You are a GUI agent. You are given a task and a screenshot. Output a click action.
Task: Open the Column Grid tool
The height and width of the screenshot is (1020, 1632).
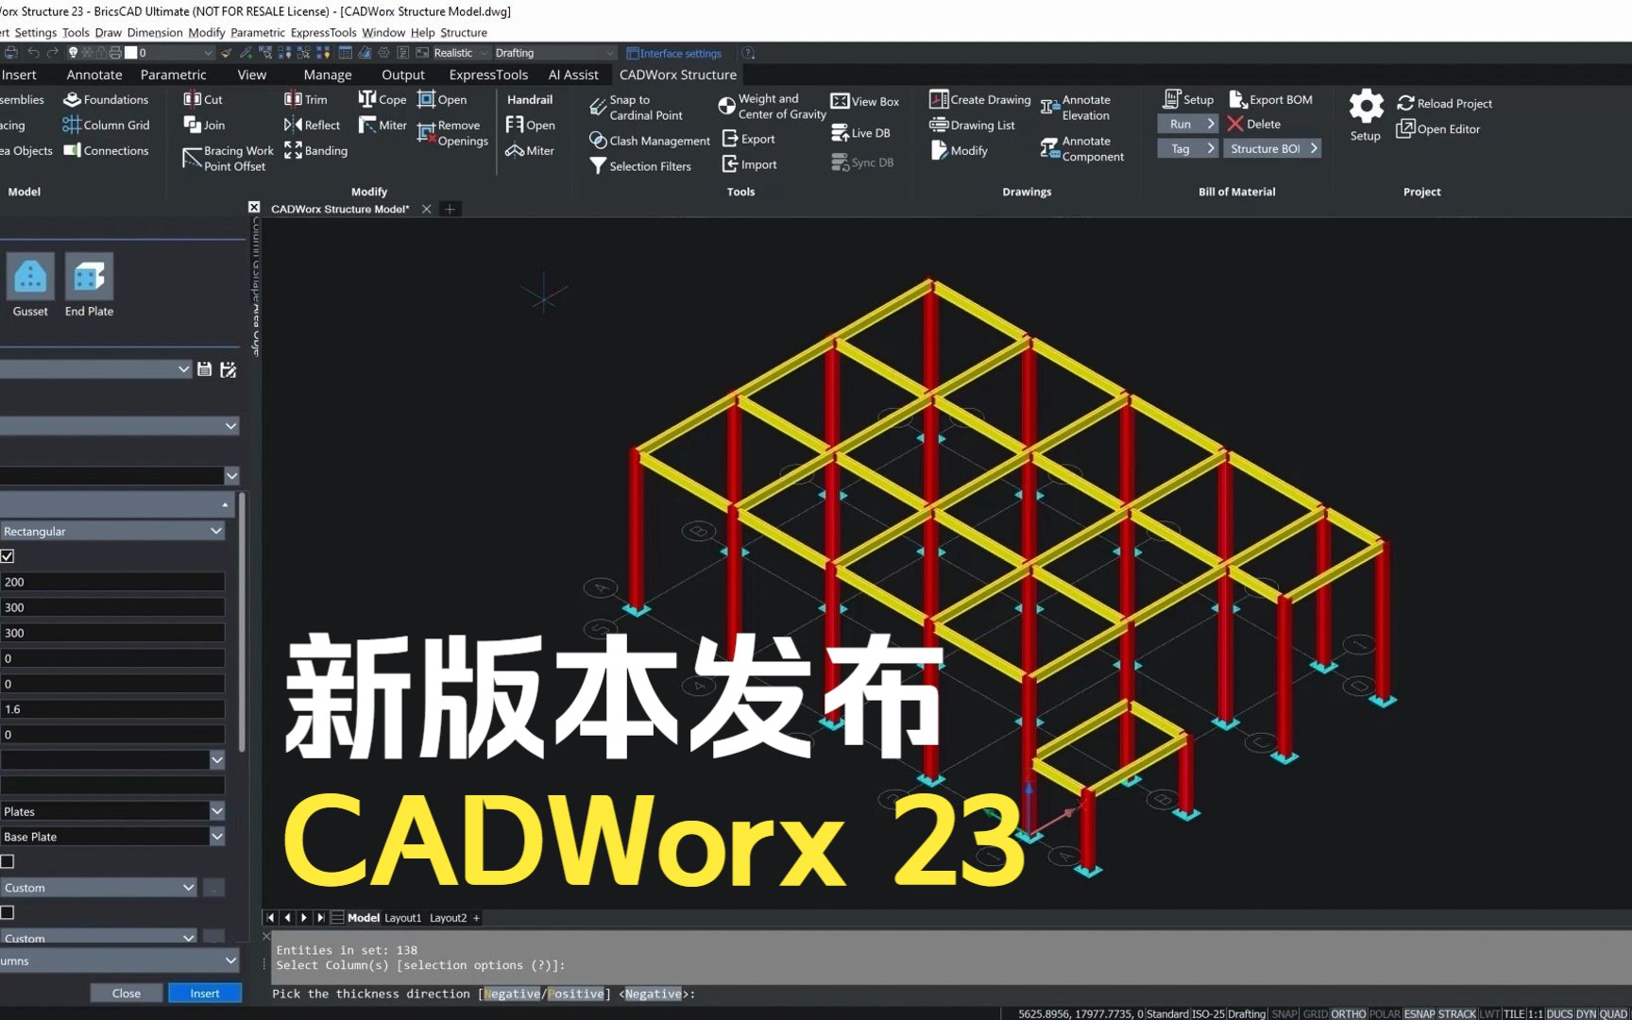coord(106,125)
